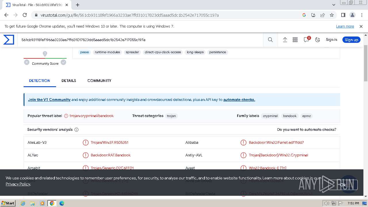The height and width of the screenshot is (207, 368).
Task: Click the hash search input field
Action: click(141, 40)
